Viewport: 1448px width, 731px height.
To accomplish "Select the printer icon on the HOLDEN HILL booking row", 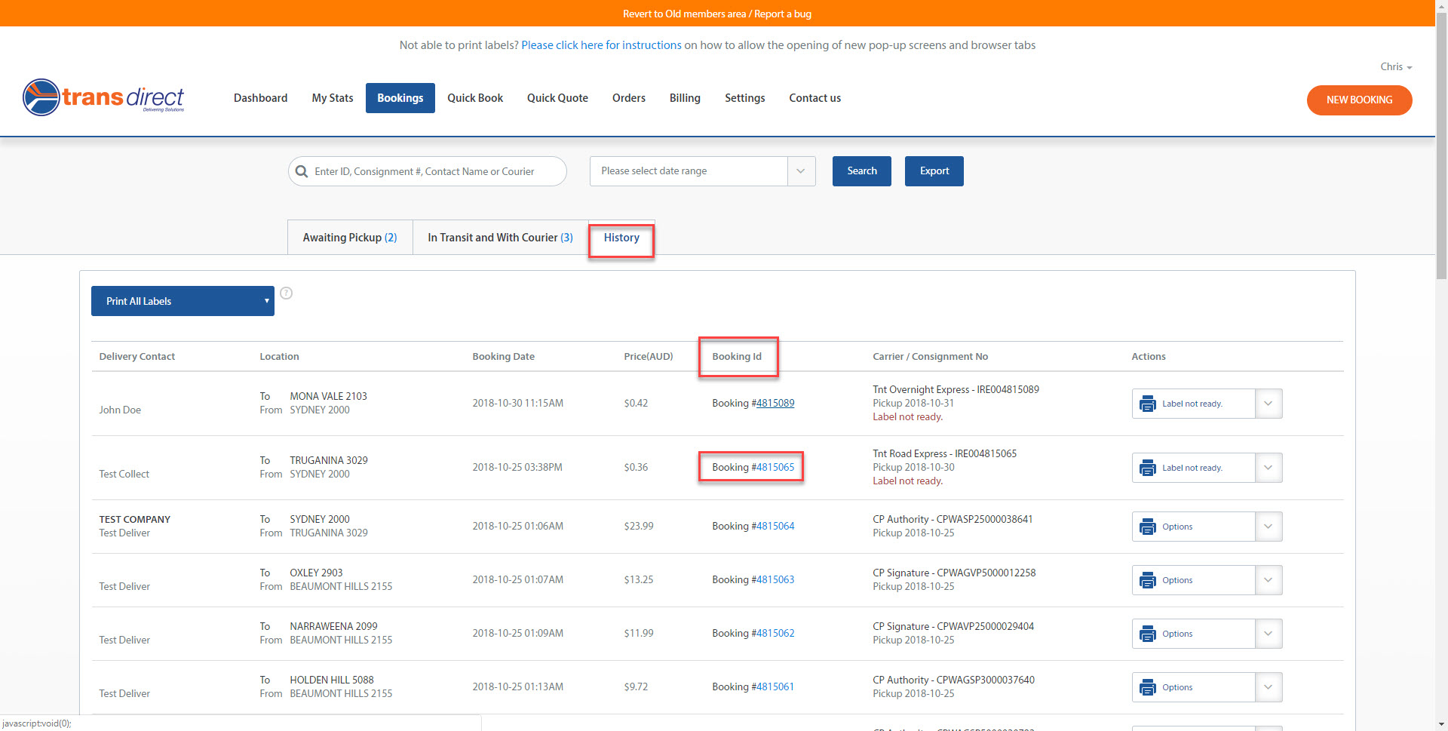I will tap(1148, 687).
